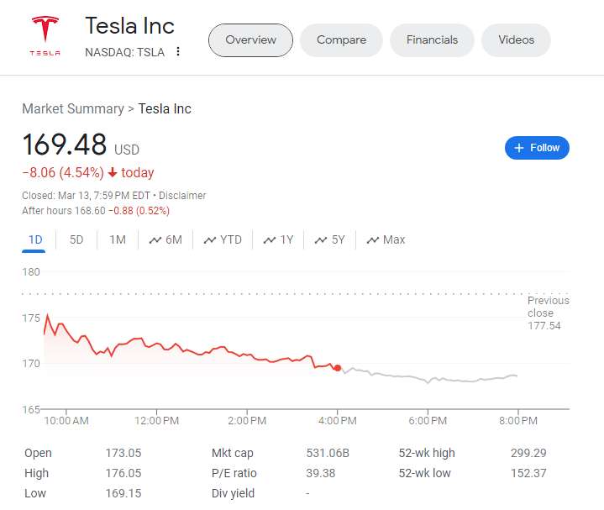
Task: Select the 6M trend chart range
Action: coord(165,239)
